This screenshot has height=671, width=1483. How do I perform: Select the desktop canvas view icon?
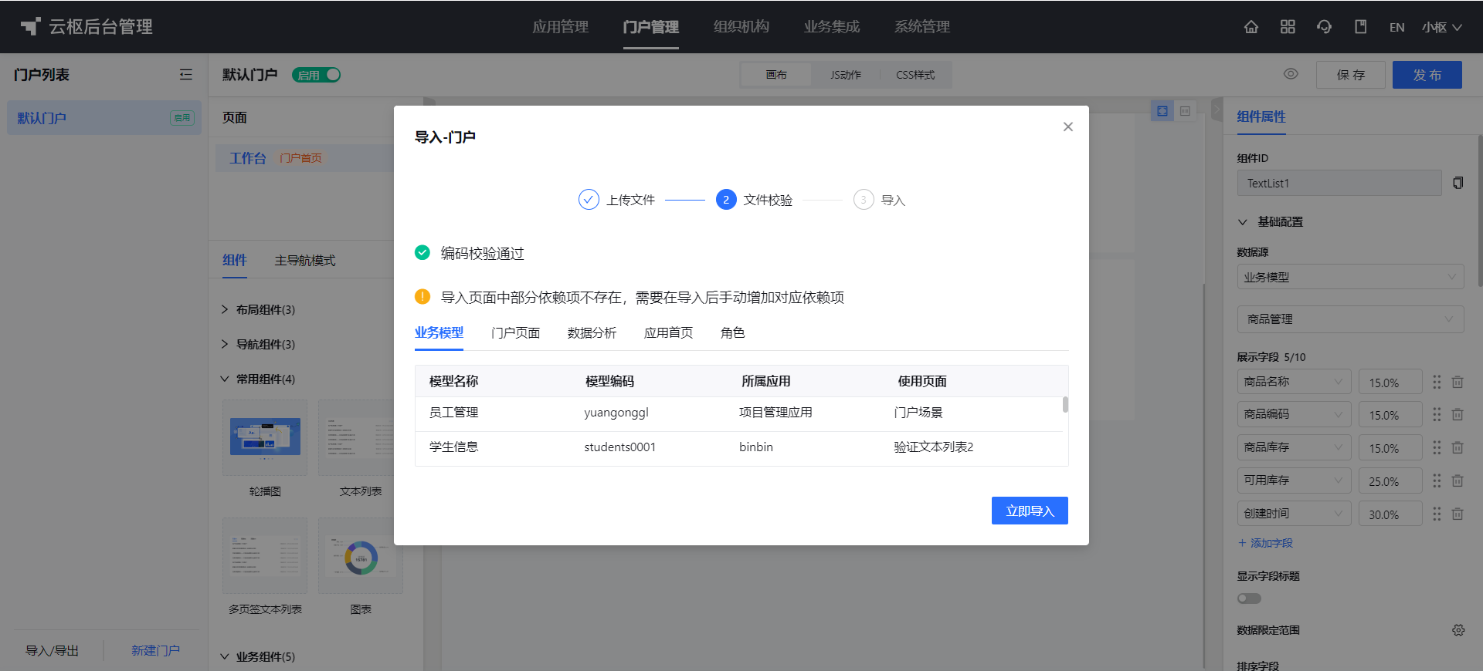point(1162,111)
